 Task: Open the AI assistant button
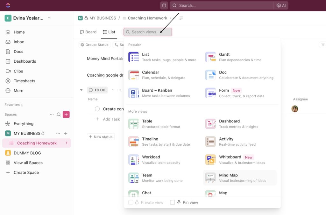click(281, 6)
